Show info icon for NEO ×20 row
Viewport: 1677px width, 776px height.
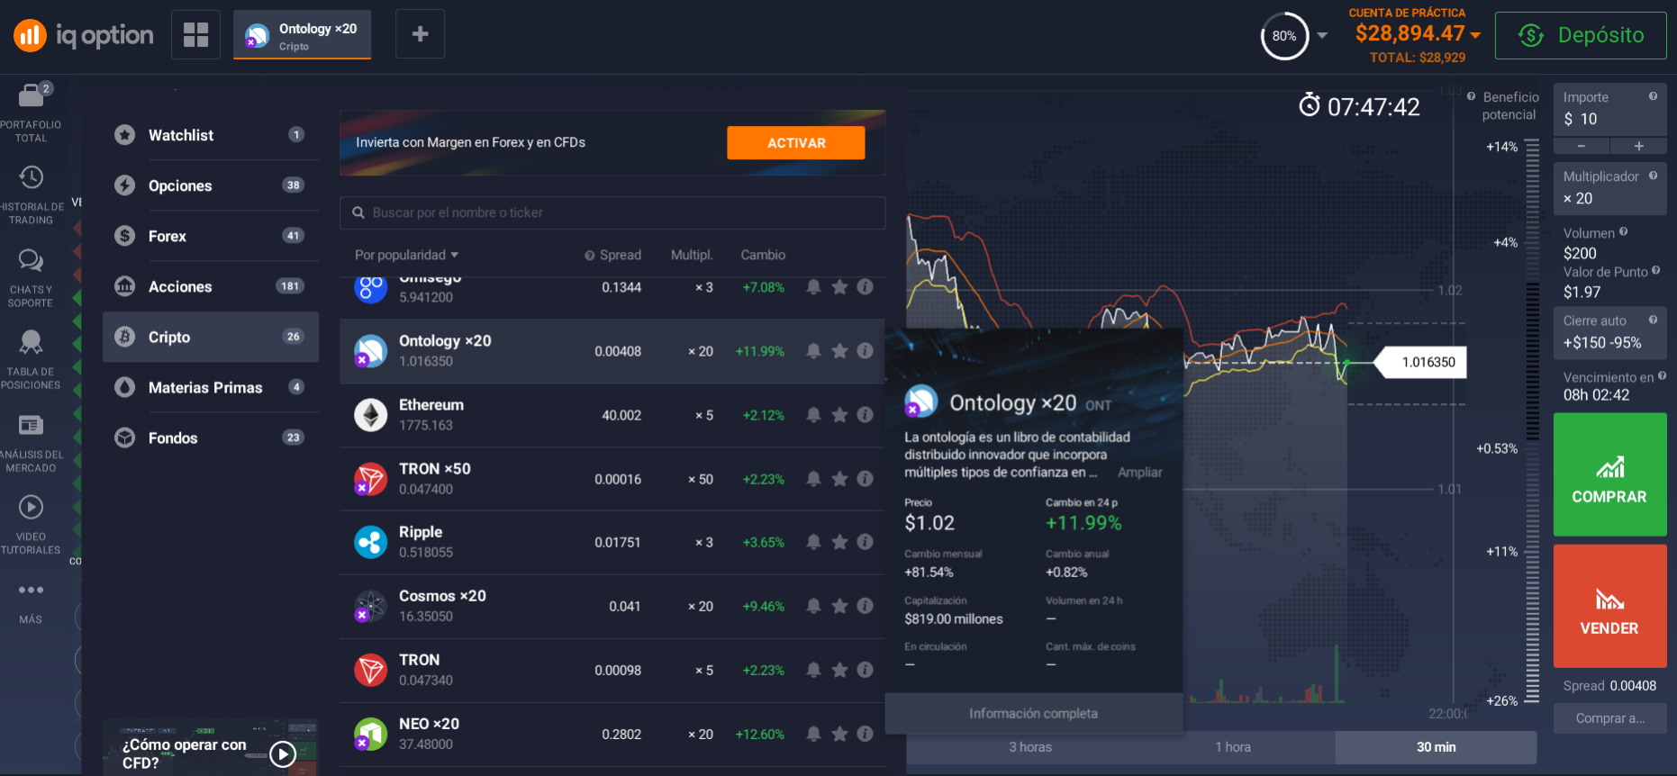pos(865,733)
